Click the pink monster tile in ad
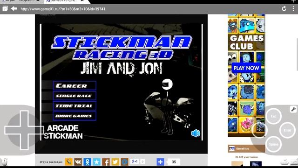 [x=246, y=125]
